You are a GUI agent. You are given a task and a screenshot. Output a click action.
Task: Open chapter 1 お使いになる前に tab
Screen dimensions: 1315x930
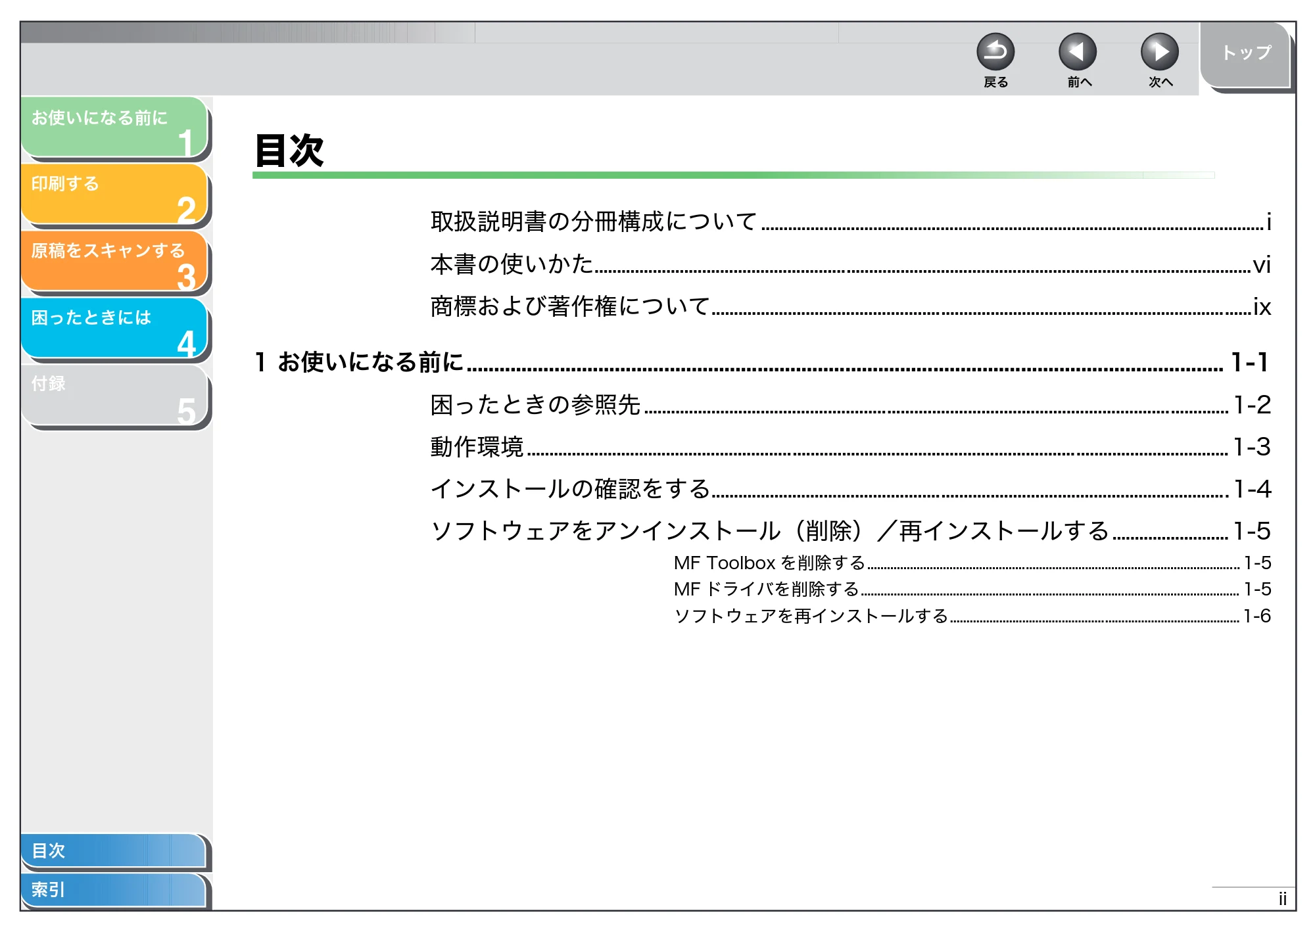tap(114, 127)
